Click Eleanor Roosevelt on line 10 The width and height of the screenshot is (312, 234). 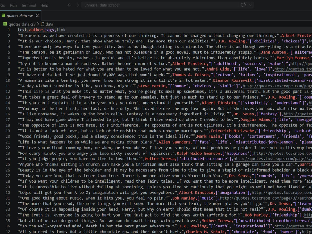(232, 80)
